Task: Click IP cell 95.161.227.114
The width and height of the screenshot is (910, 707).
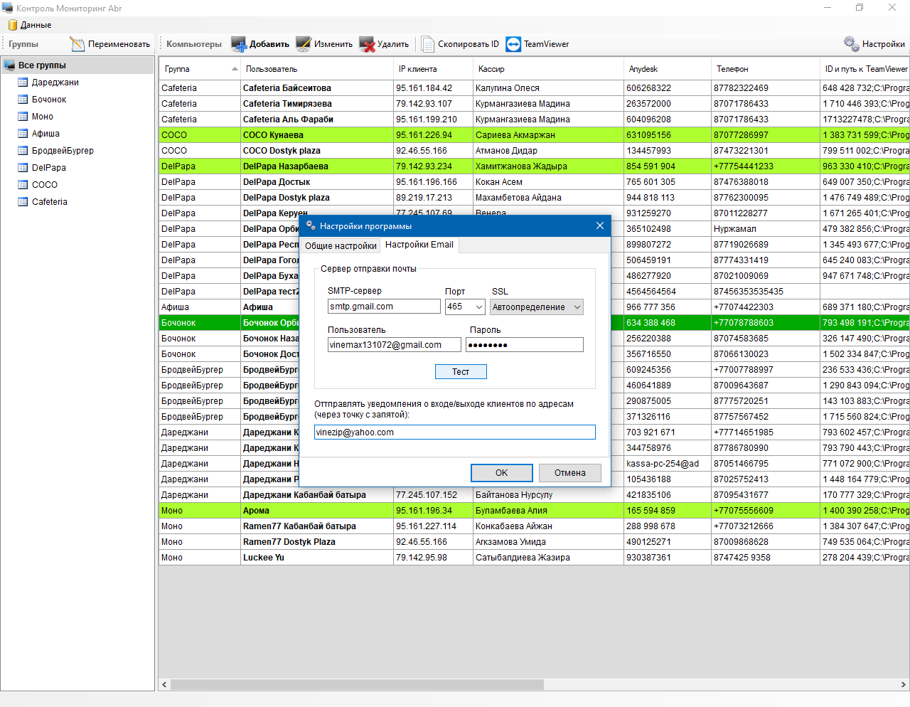Action: [434, 526]
